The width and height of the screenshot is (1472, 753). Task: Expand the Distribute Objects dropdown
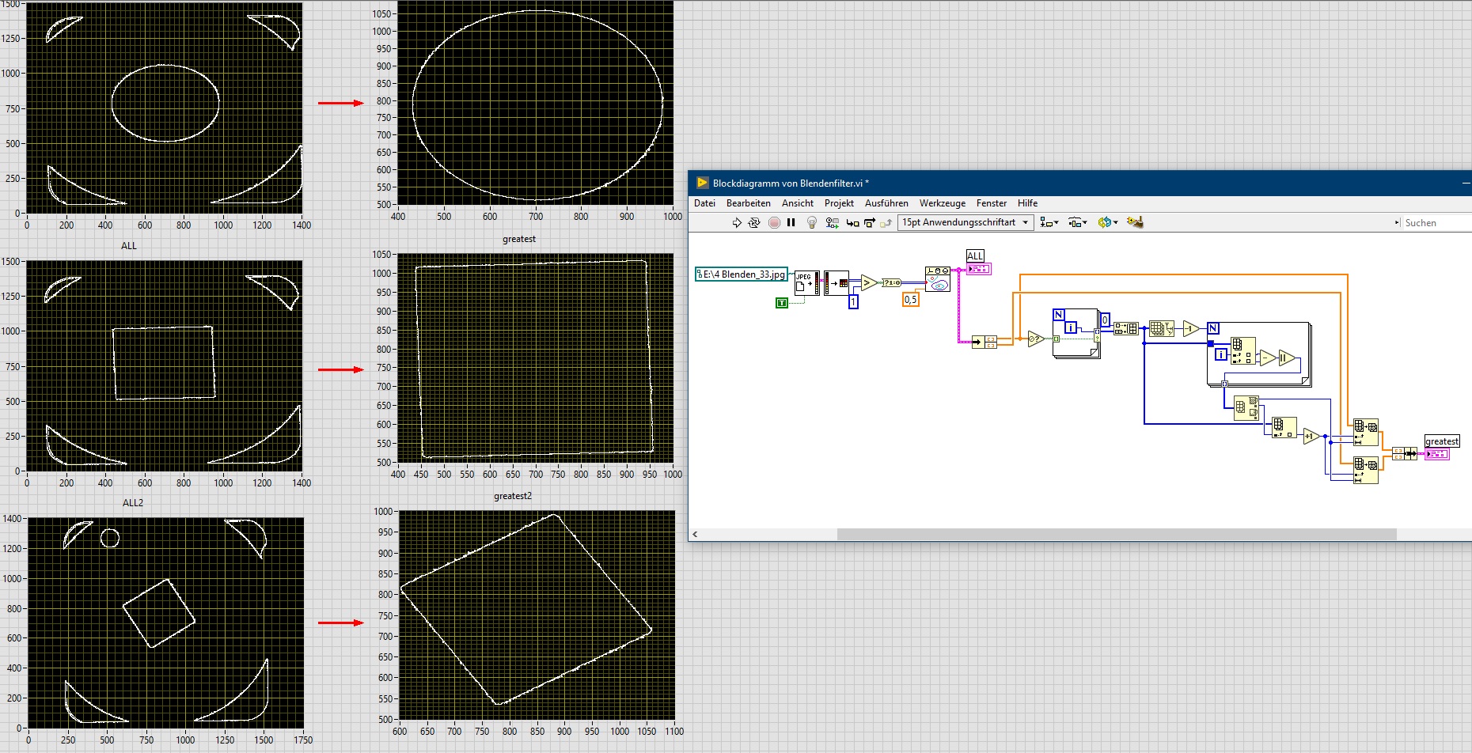coord(1077,223)
